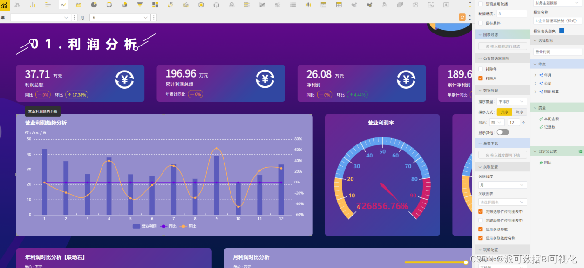Collapse the 度量 section header

(557, 108)
